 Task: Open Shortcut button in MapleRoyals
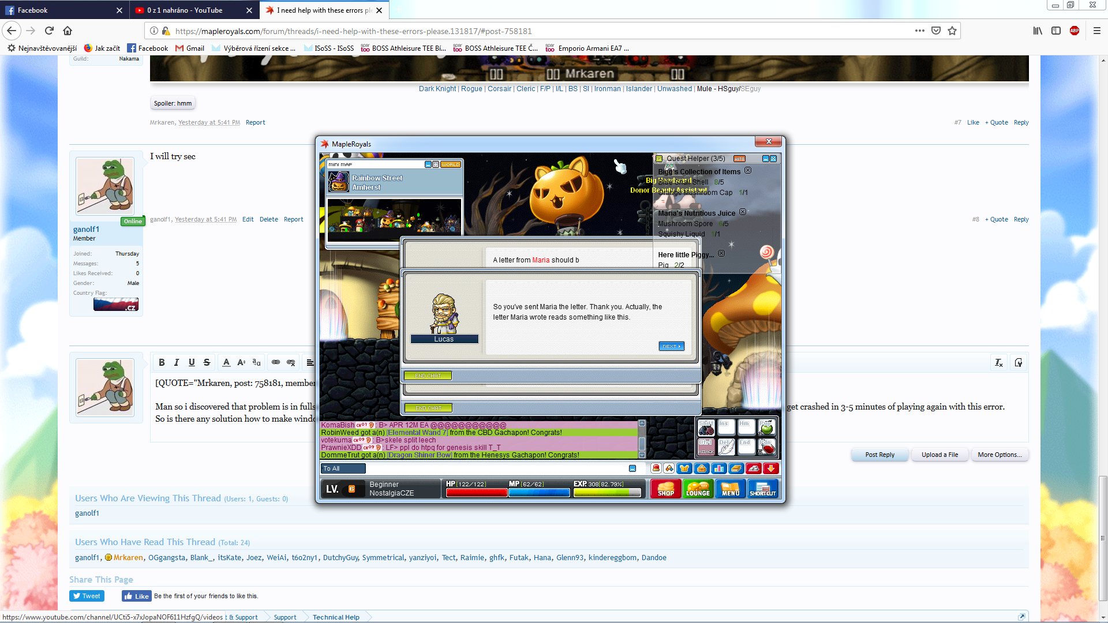pos(762,489)
